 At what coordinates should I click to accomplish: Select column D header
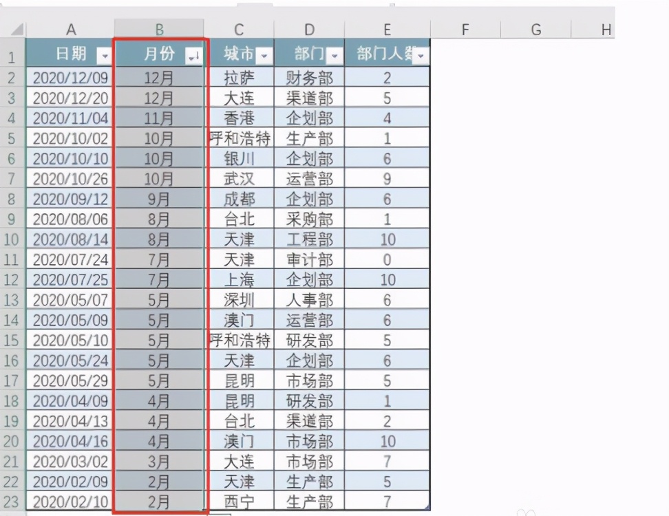309,30
